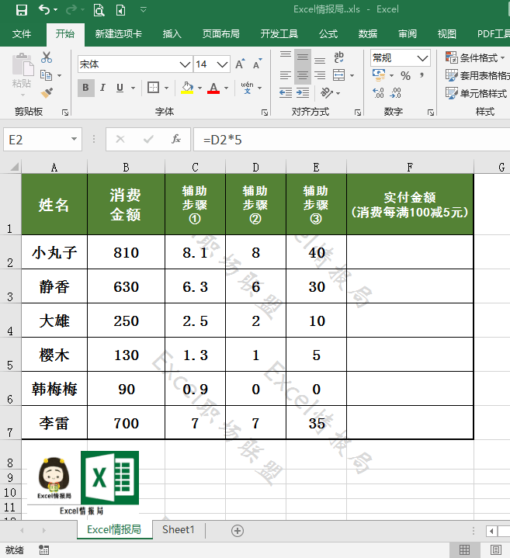Toggle center horizontal alignment
The image size is (510, 558).
303,75
